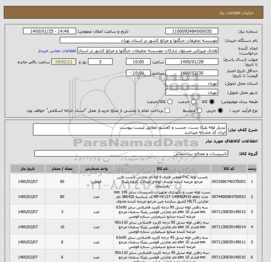Click the عدد unit cell in row 2

coord(96,197)
